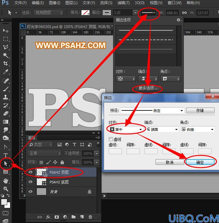The image size is (219, 223).
Task: Select the Gradient tool
Action: [x=6, y=122]
